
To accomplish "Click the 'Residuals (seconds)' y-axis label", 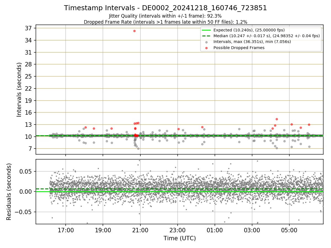I will pyautogui.click(x=9, y=192).
